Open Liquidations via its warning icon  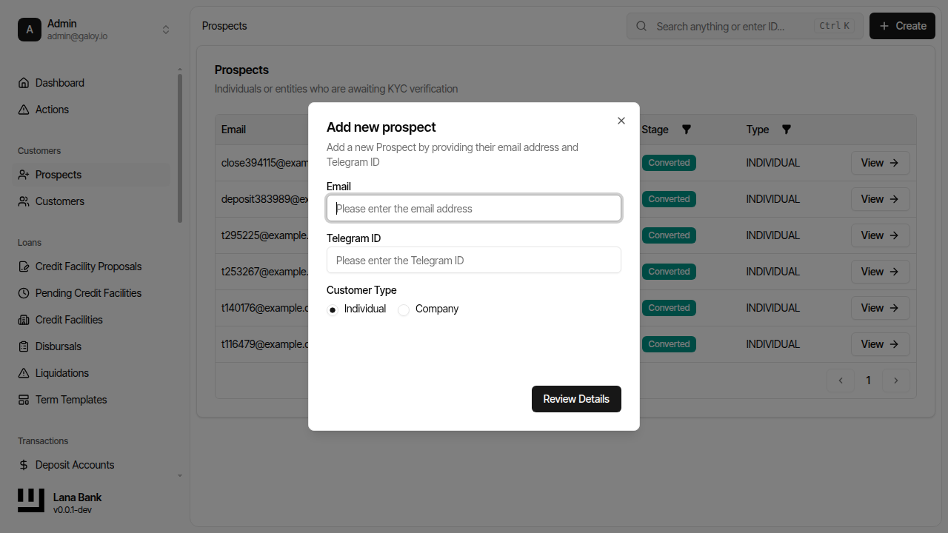[24, 372]
